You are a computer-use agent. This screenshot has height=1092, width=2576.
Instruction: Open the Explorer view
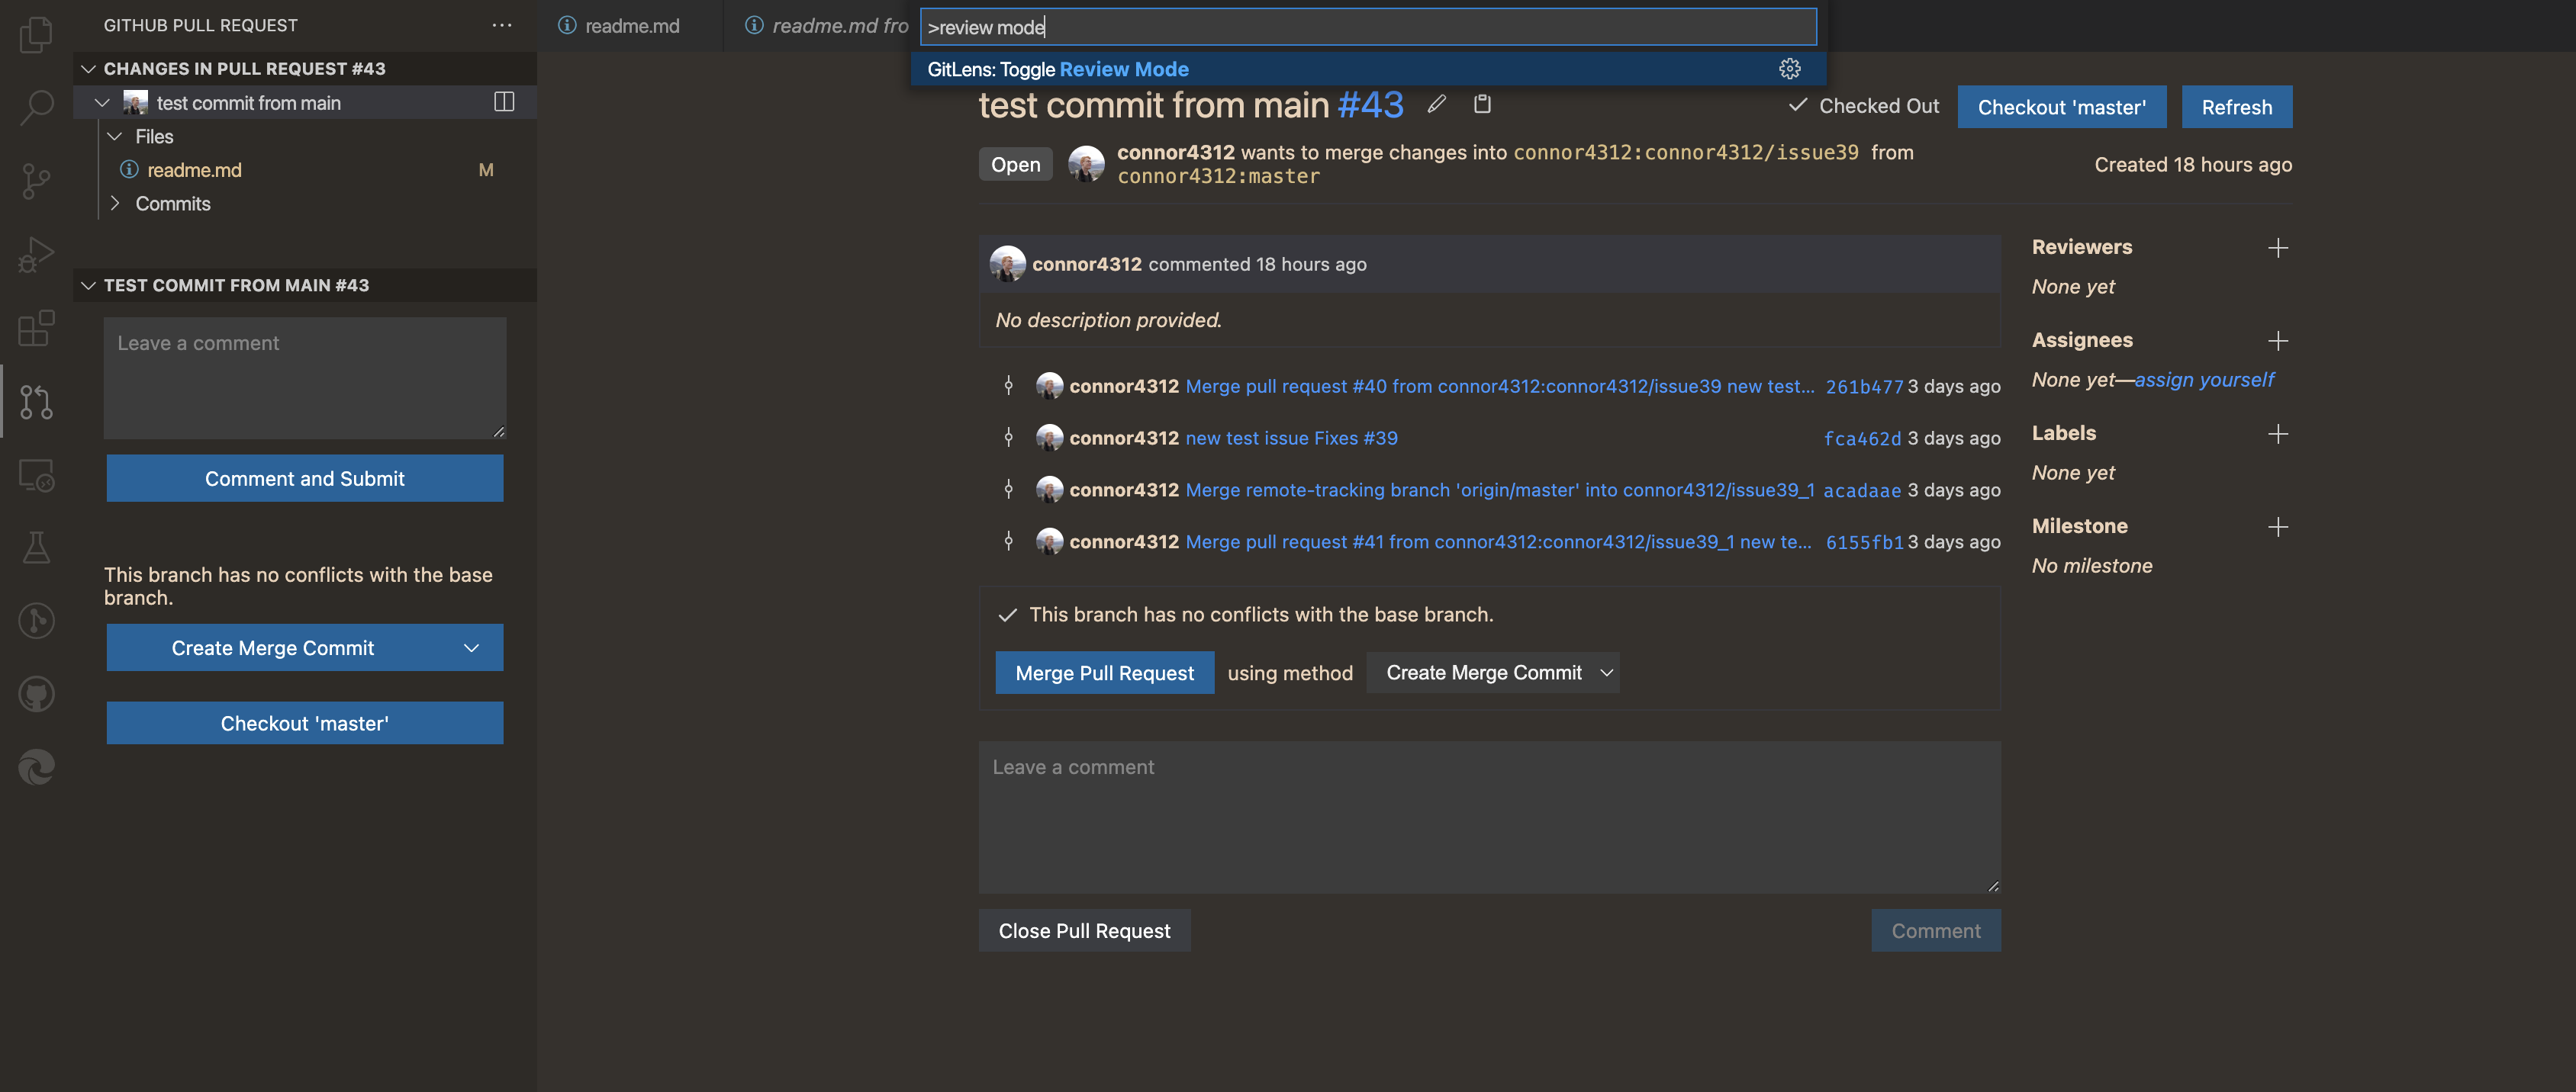click(36, 34)
